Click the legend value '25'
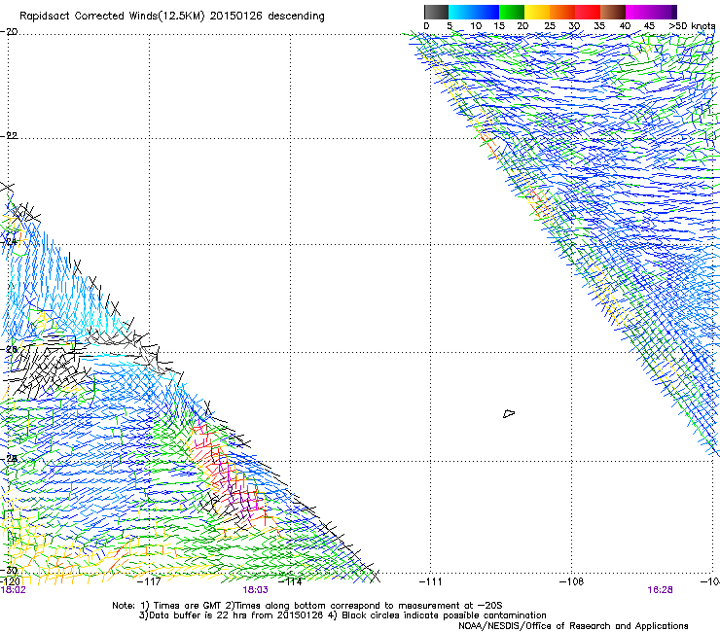 (550, 26)
